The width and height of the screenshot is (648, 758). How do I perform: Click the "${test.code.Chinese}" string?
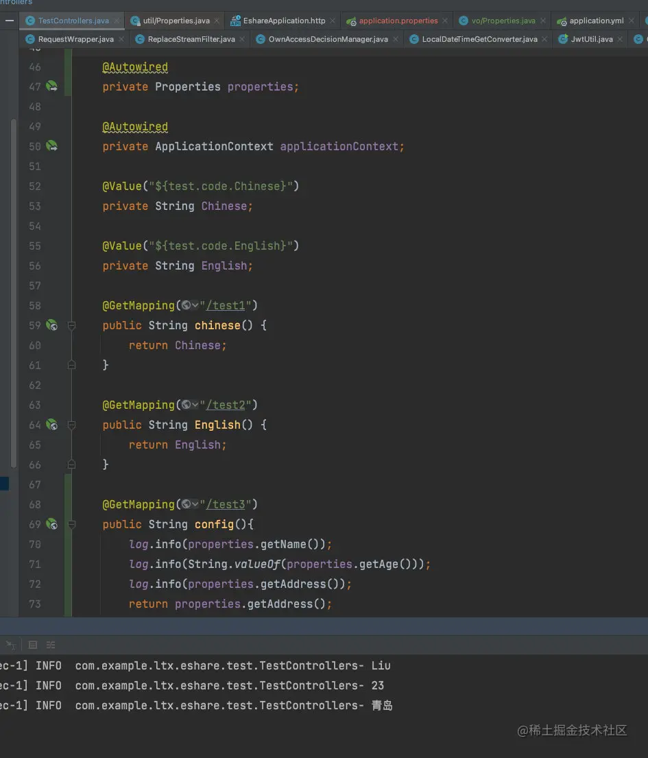point(221,186)
